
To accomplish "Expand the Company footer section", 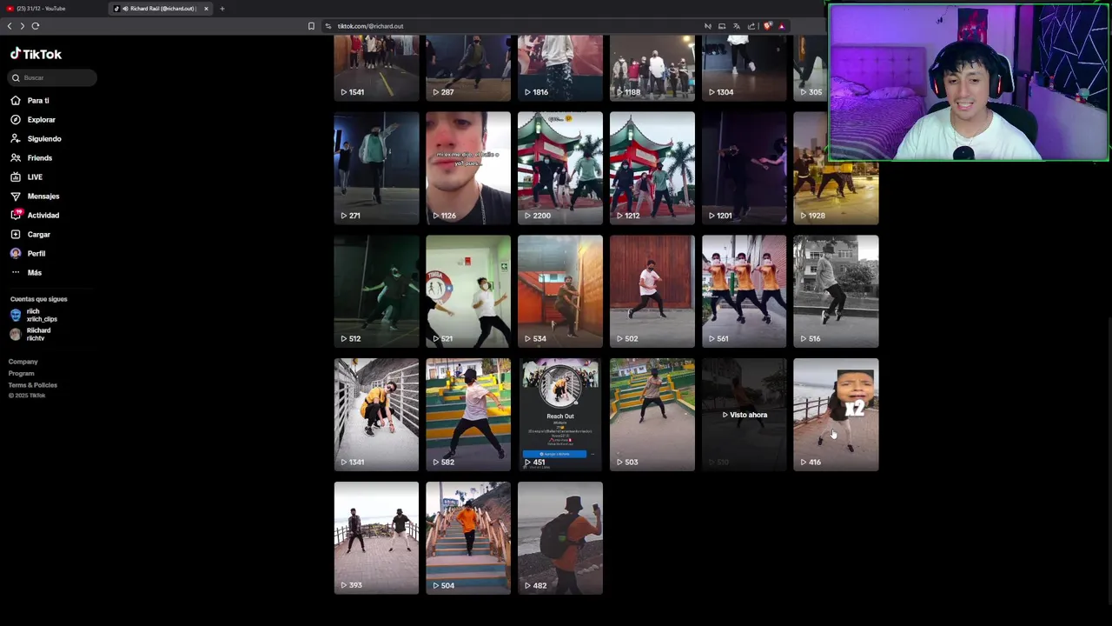I will pos(23,362).
